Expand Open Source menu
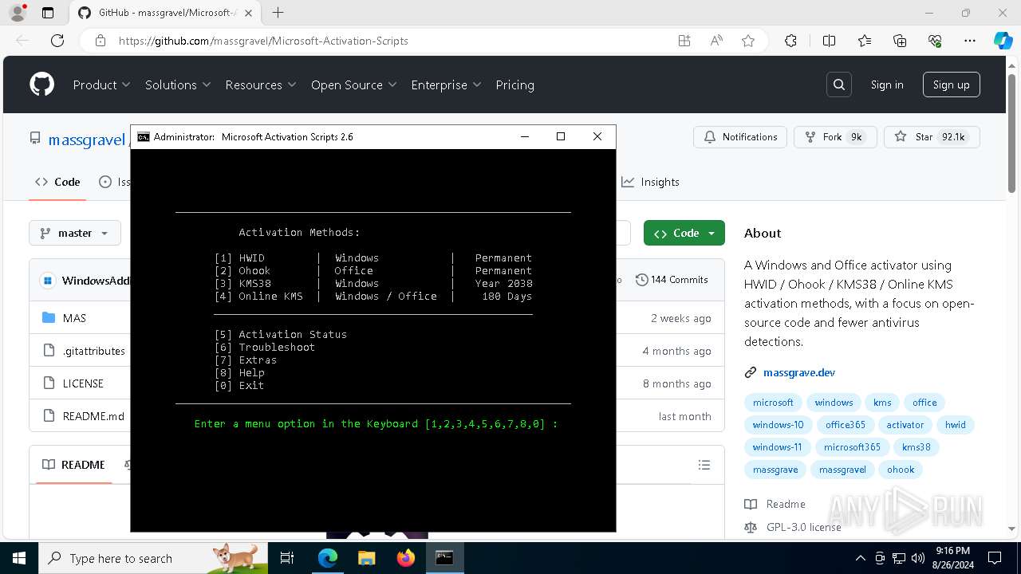 (354, 85)
